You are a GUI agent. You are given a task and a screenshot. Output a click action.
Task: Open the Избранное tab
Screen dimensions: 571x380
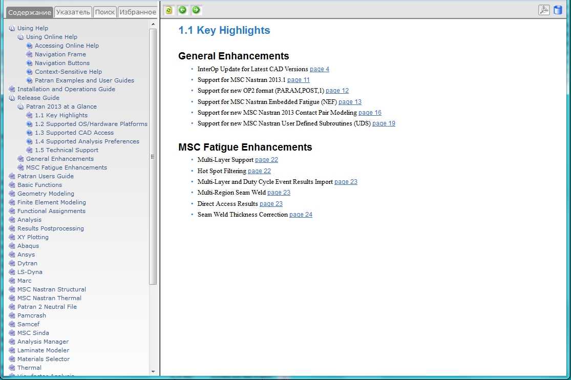click(138, 12)
